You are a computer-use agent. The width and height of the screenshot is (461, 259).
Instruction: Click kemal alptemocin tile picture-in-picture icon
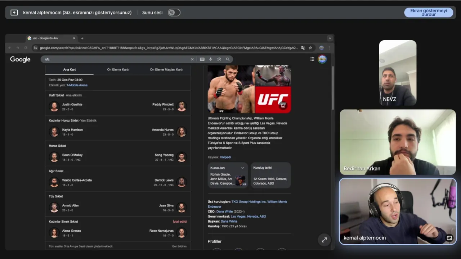tap(449, 238)
